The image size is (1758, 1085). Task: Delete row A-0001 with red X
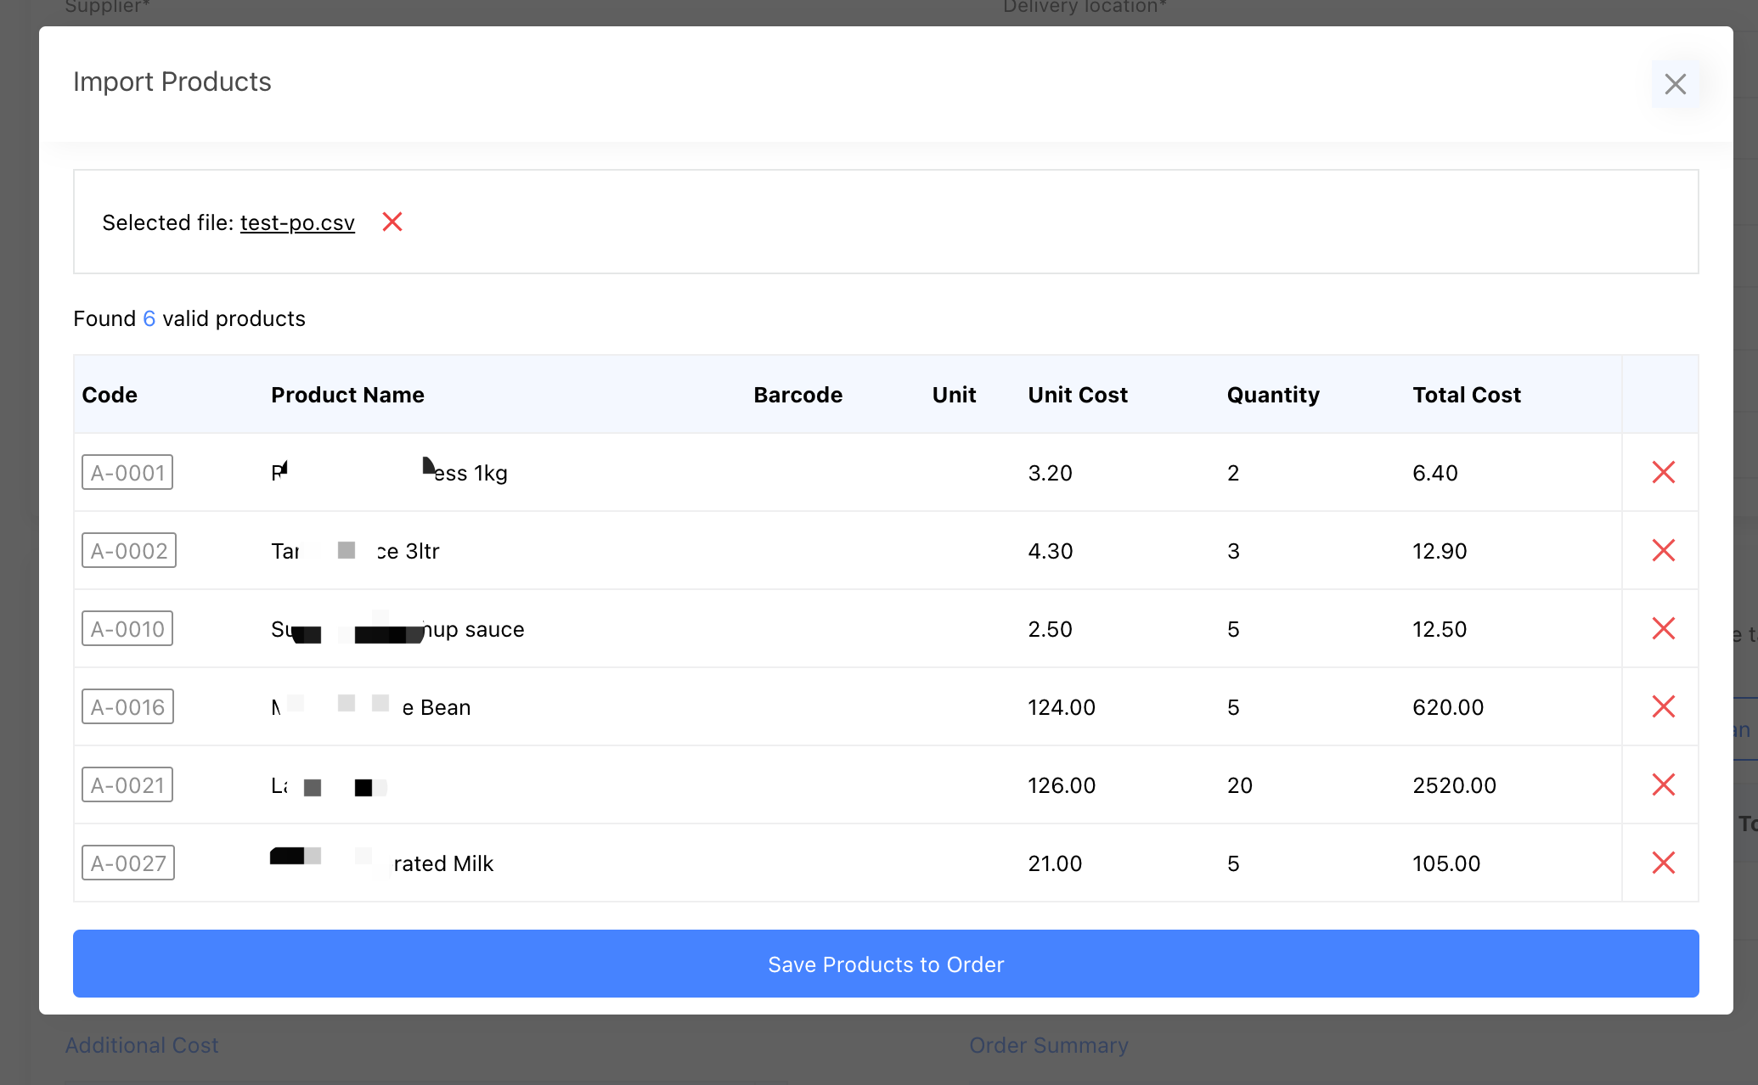(1663, 472)
